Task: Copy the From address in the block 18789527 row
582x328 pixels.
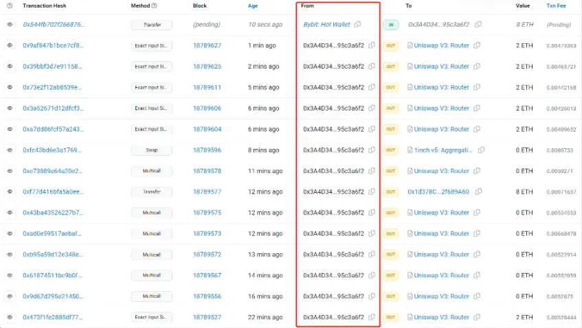Action: [x=372, y=317]
